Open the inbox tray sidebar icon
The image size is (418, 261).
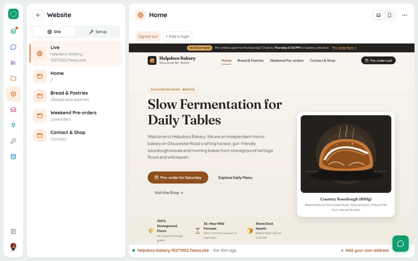(x=13, y=110)
